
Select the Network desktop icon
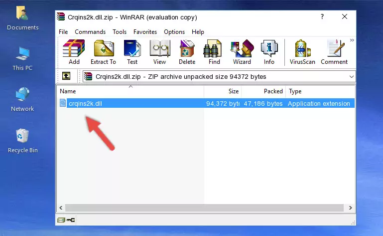pos(22,99)
